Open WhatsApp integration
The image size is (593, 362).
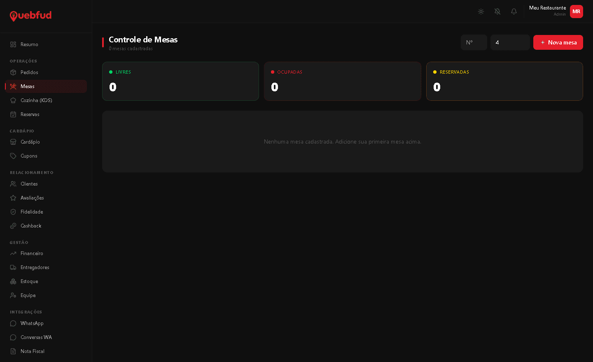click(46, 323)
